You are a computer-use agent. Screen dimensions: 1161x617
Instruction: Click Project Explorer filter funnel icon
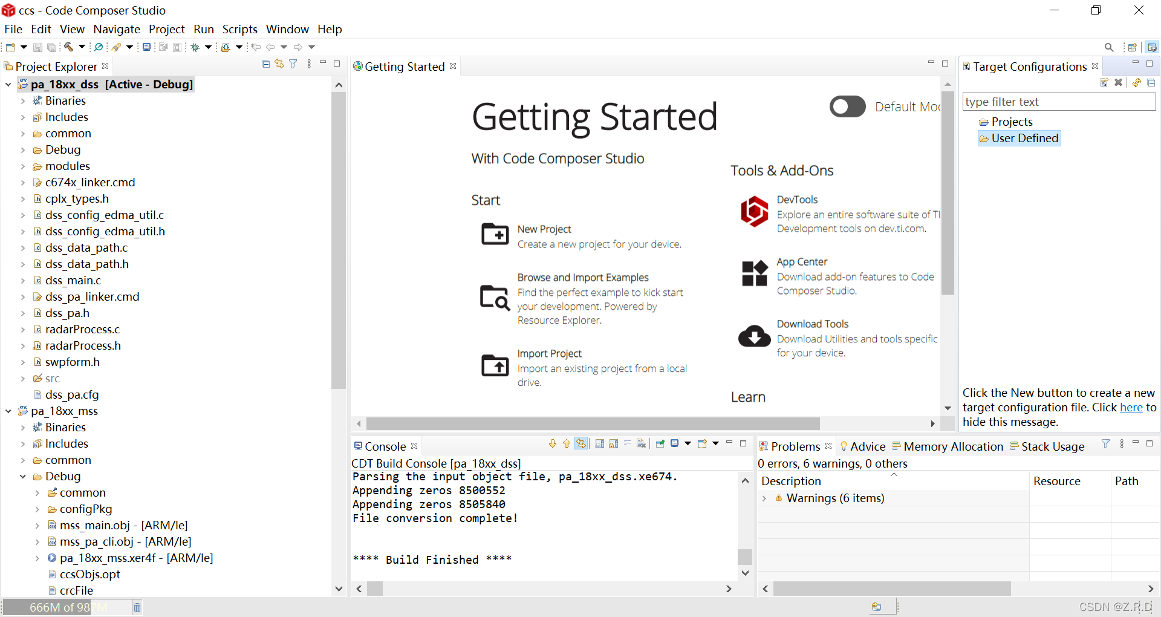293,64
